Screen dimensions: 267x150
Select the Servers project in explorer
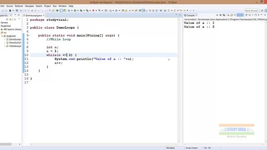(4, 22)
